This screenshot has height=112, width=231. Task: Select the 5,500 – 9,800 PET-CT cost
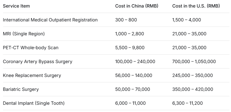point(130,48)
